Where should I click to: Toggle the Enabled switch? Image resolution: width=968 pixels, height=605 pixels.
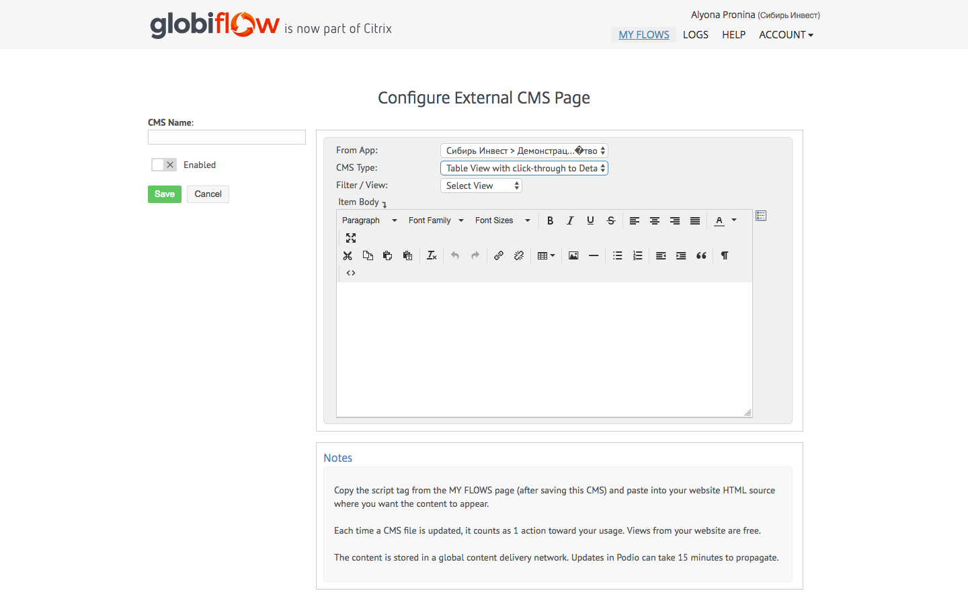pyautogui.click(x=164, y=165)
